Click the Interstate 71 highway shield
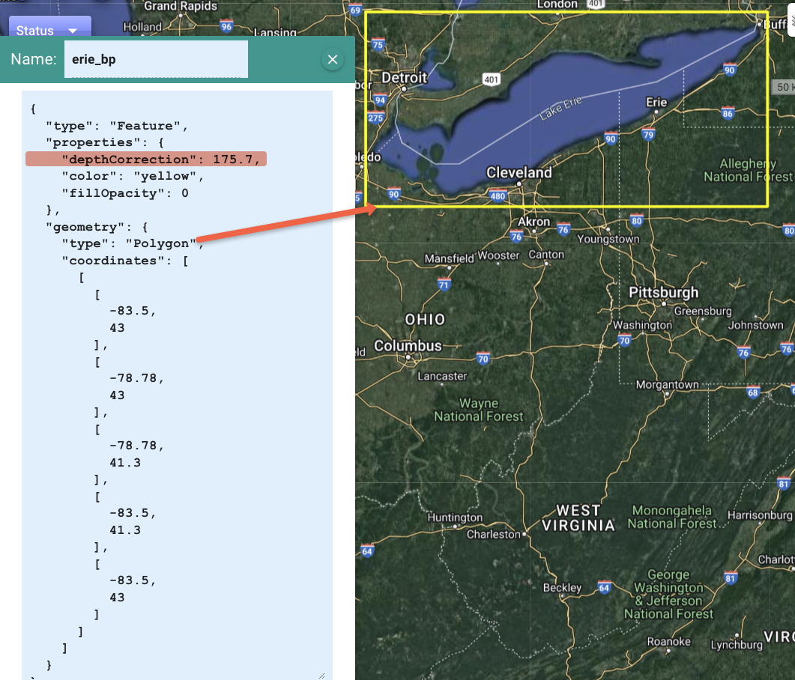This screenshot has height=680, width=795. [444, 285]
